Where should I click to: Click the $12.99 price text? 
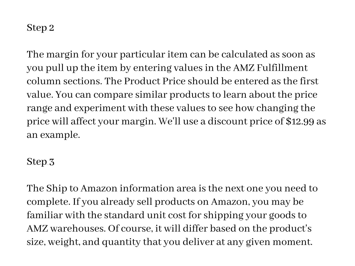300,122
